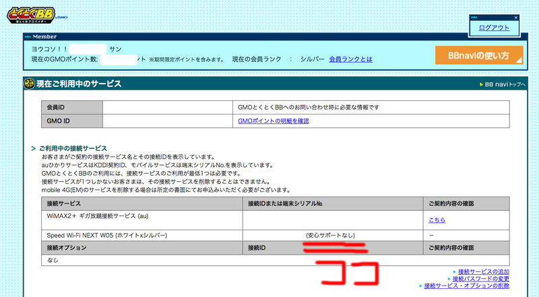This screenshot has height=297, width=539.
Task: Click the ご利用中の接続サービス section heading
Action: (73, 148)
